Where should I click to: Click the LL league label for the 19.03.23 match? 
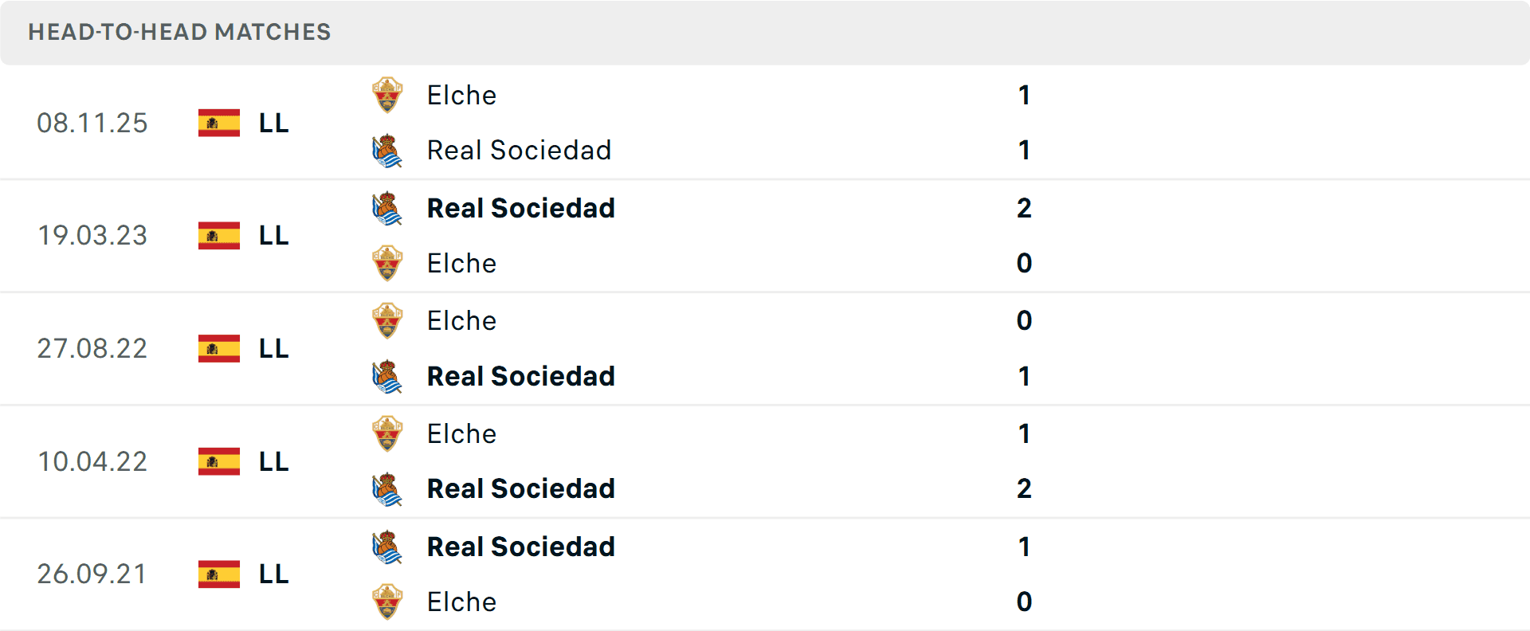coord(272,236)
